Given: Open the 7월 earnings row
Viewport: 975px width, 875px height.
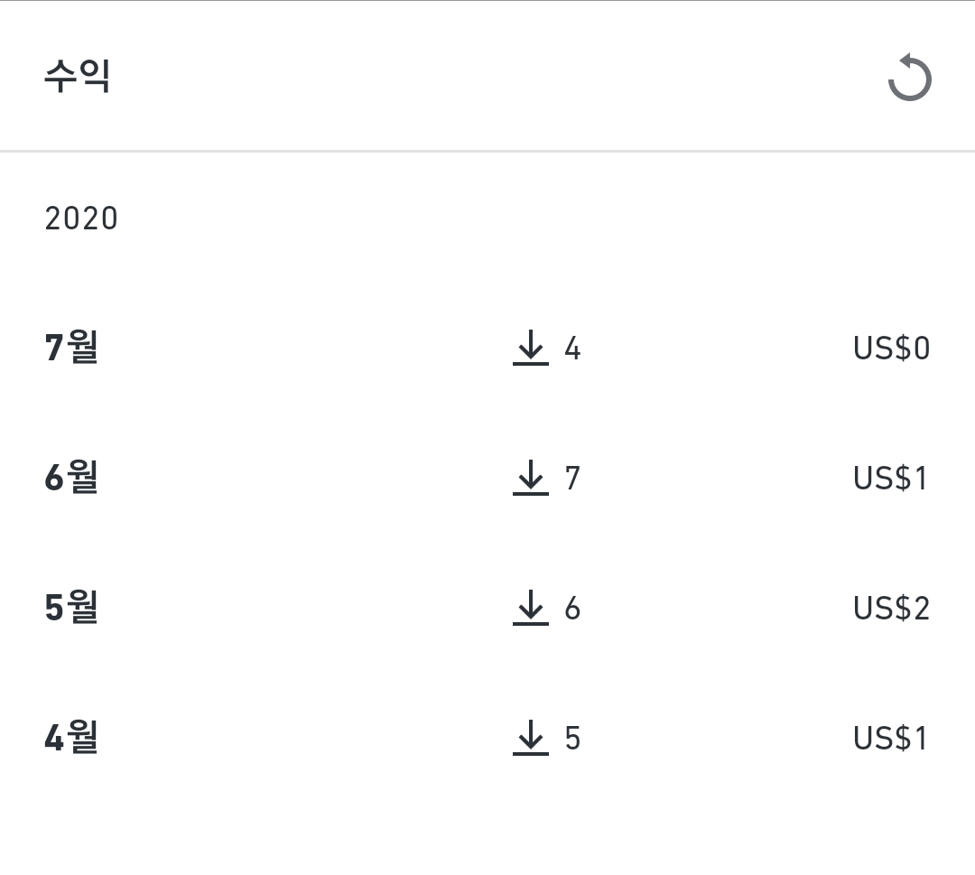Looking at the screenshot, I should 487,348.
